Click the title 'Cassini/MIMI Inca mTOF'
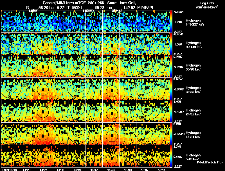This screenshot has width=225, height=171. [64, 3]
